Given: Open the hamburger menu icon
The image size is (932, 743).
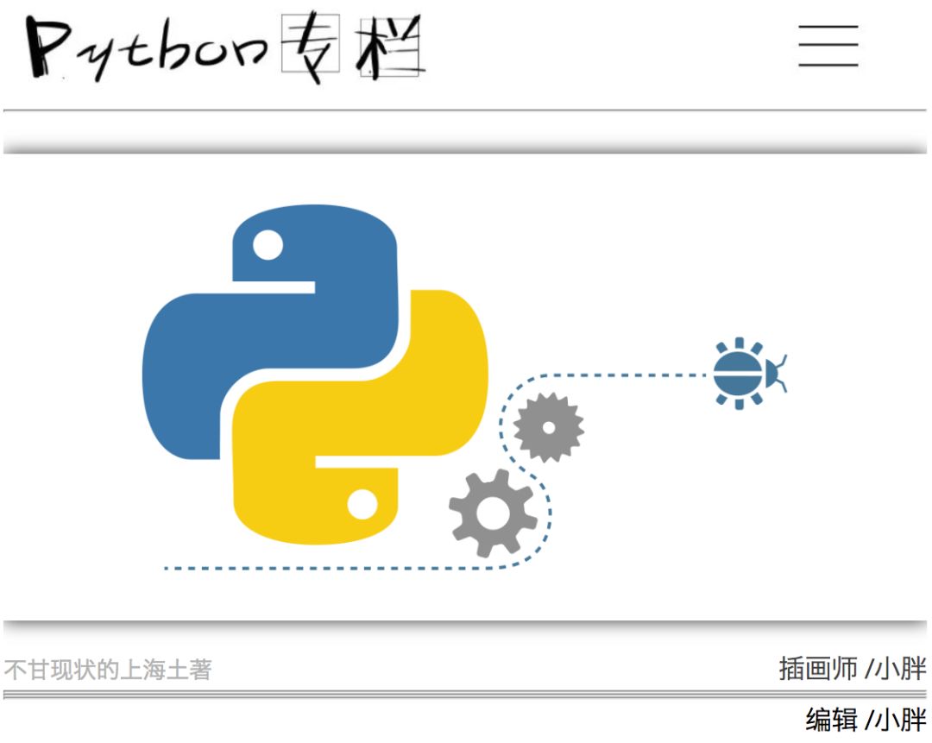Looking at the screenshot, I should point(828,46).
